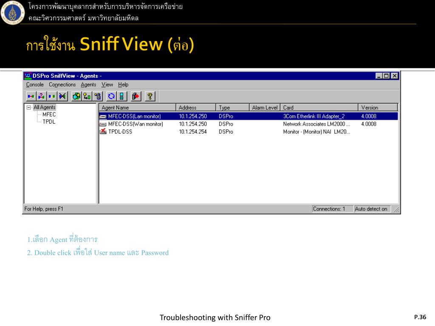The height and width of the screenshot is (326, 435).
Task: Sort by the Agent Name column header
Action: pyautogui.click(x=138, y=107)
